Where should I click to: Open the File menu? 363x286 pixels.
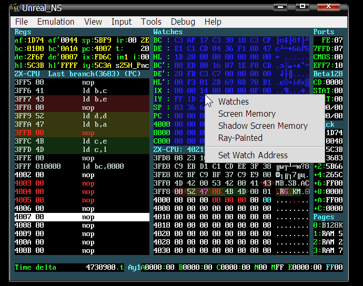coord(21,22)
